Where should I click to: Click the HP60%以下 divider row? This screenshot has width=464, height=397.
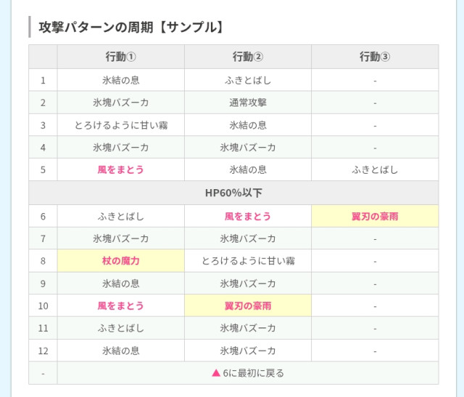click(233, 193)
